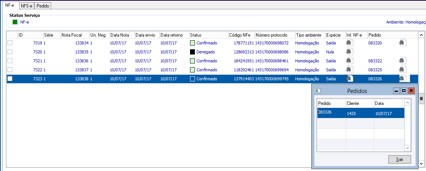Click status color box of ID 7319
The image size is (426, 171).
pyautogui.click(x=192, y=43)
